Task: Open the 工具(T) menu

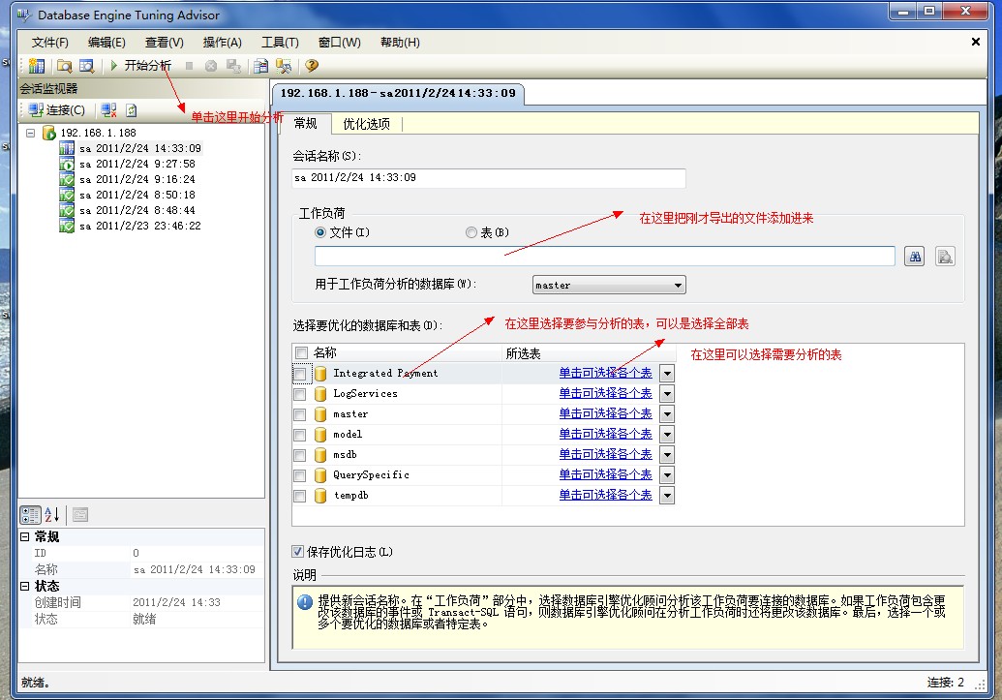Action: [x=280, y=43]
